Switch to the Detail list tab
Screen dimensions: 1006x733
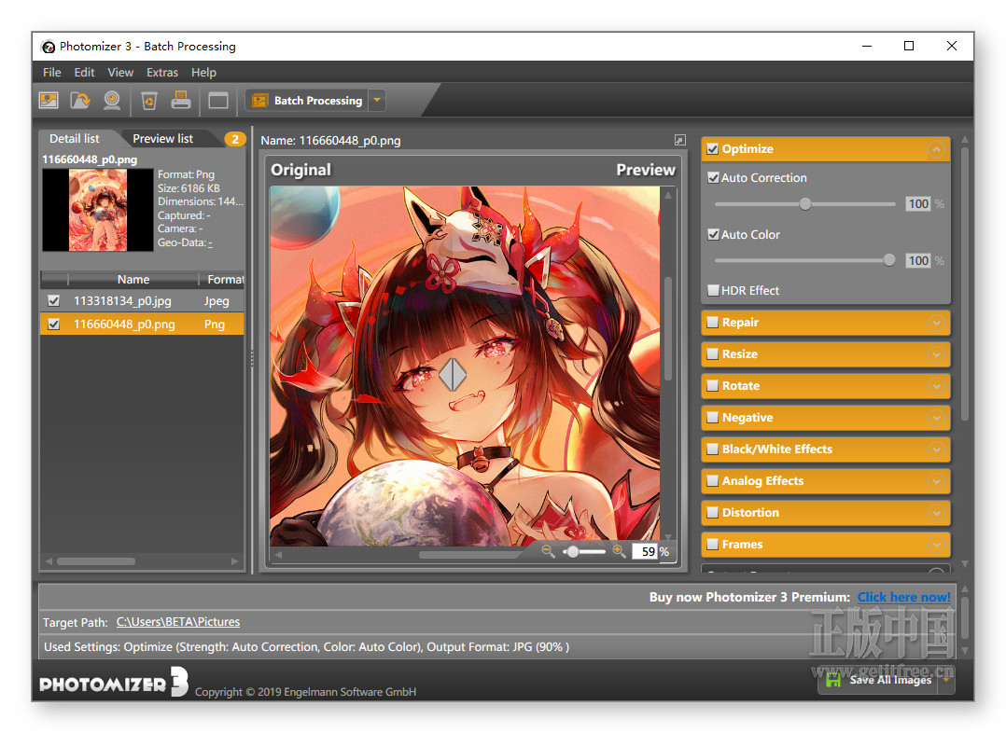[75, 139]
